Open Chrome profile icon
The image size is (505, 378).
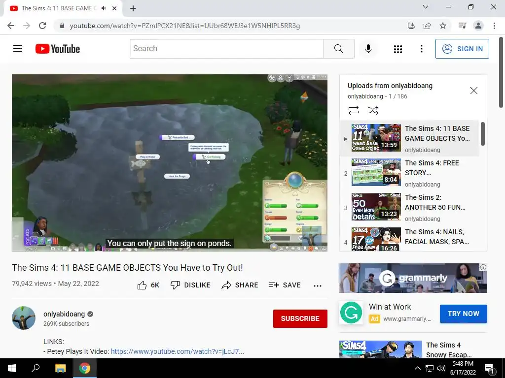click(478, 26)
